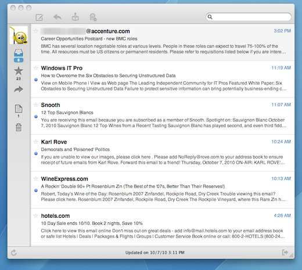Click the spam trash toolbar icon
The height and width of the screenshot is (270, 302).
[93, 17]
